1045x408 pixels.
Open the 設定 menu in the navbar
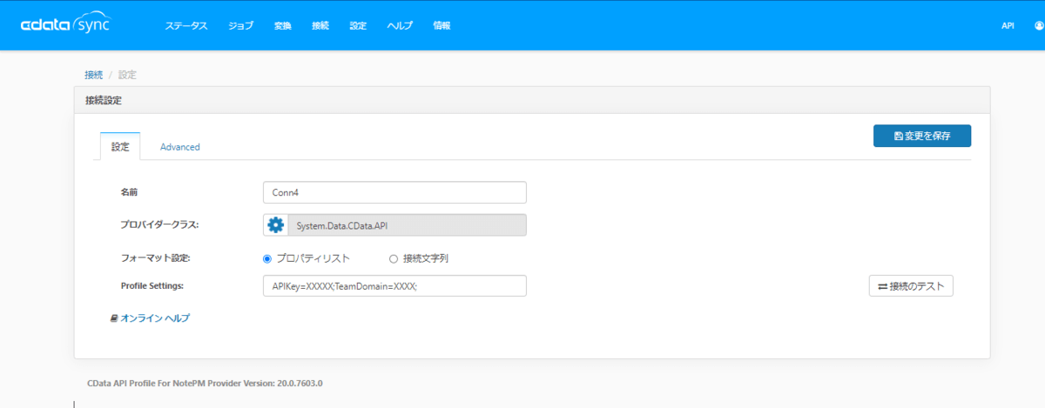click(358, 26)
